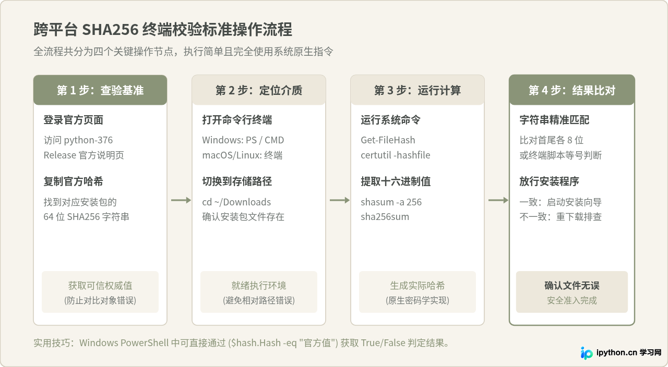Click the heading 打开命令行终端

click(x=237, y=120)
